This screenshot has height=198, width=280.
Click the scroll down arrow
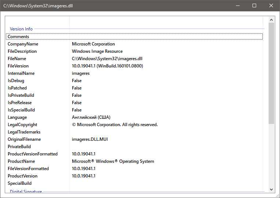point(271,190)
